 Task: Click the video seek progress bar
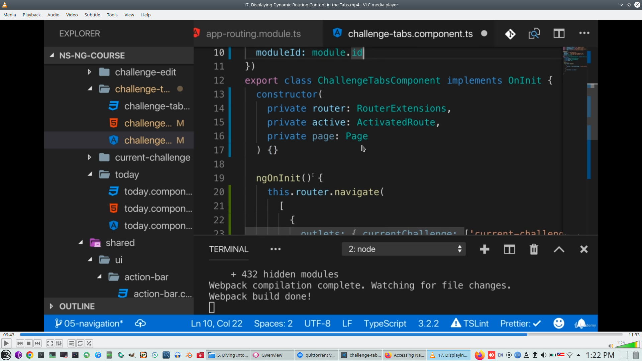click(321, 335)
